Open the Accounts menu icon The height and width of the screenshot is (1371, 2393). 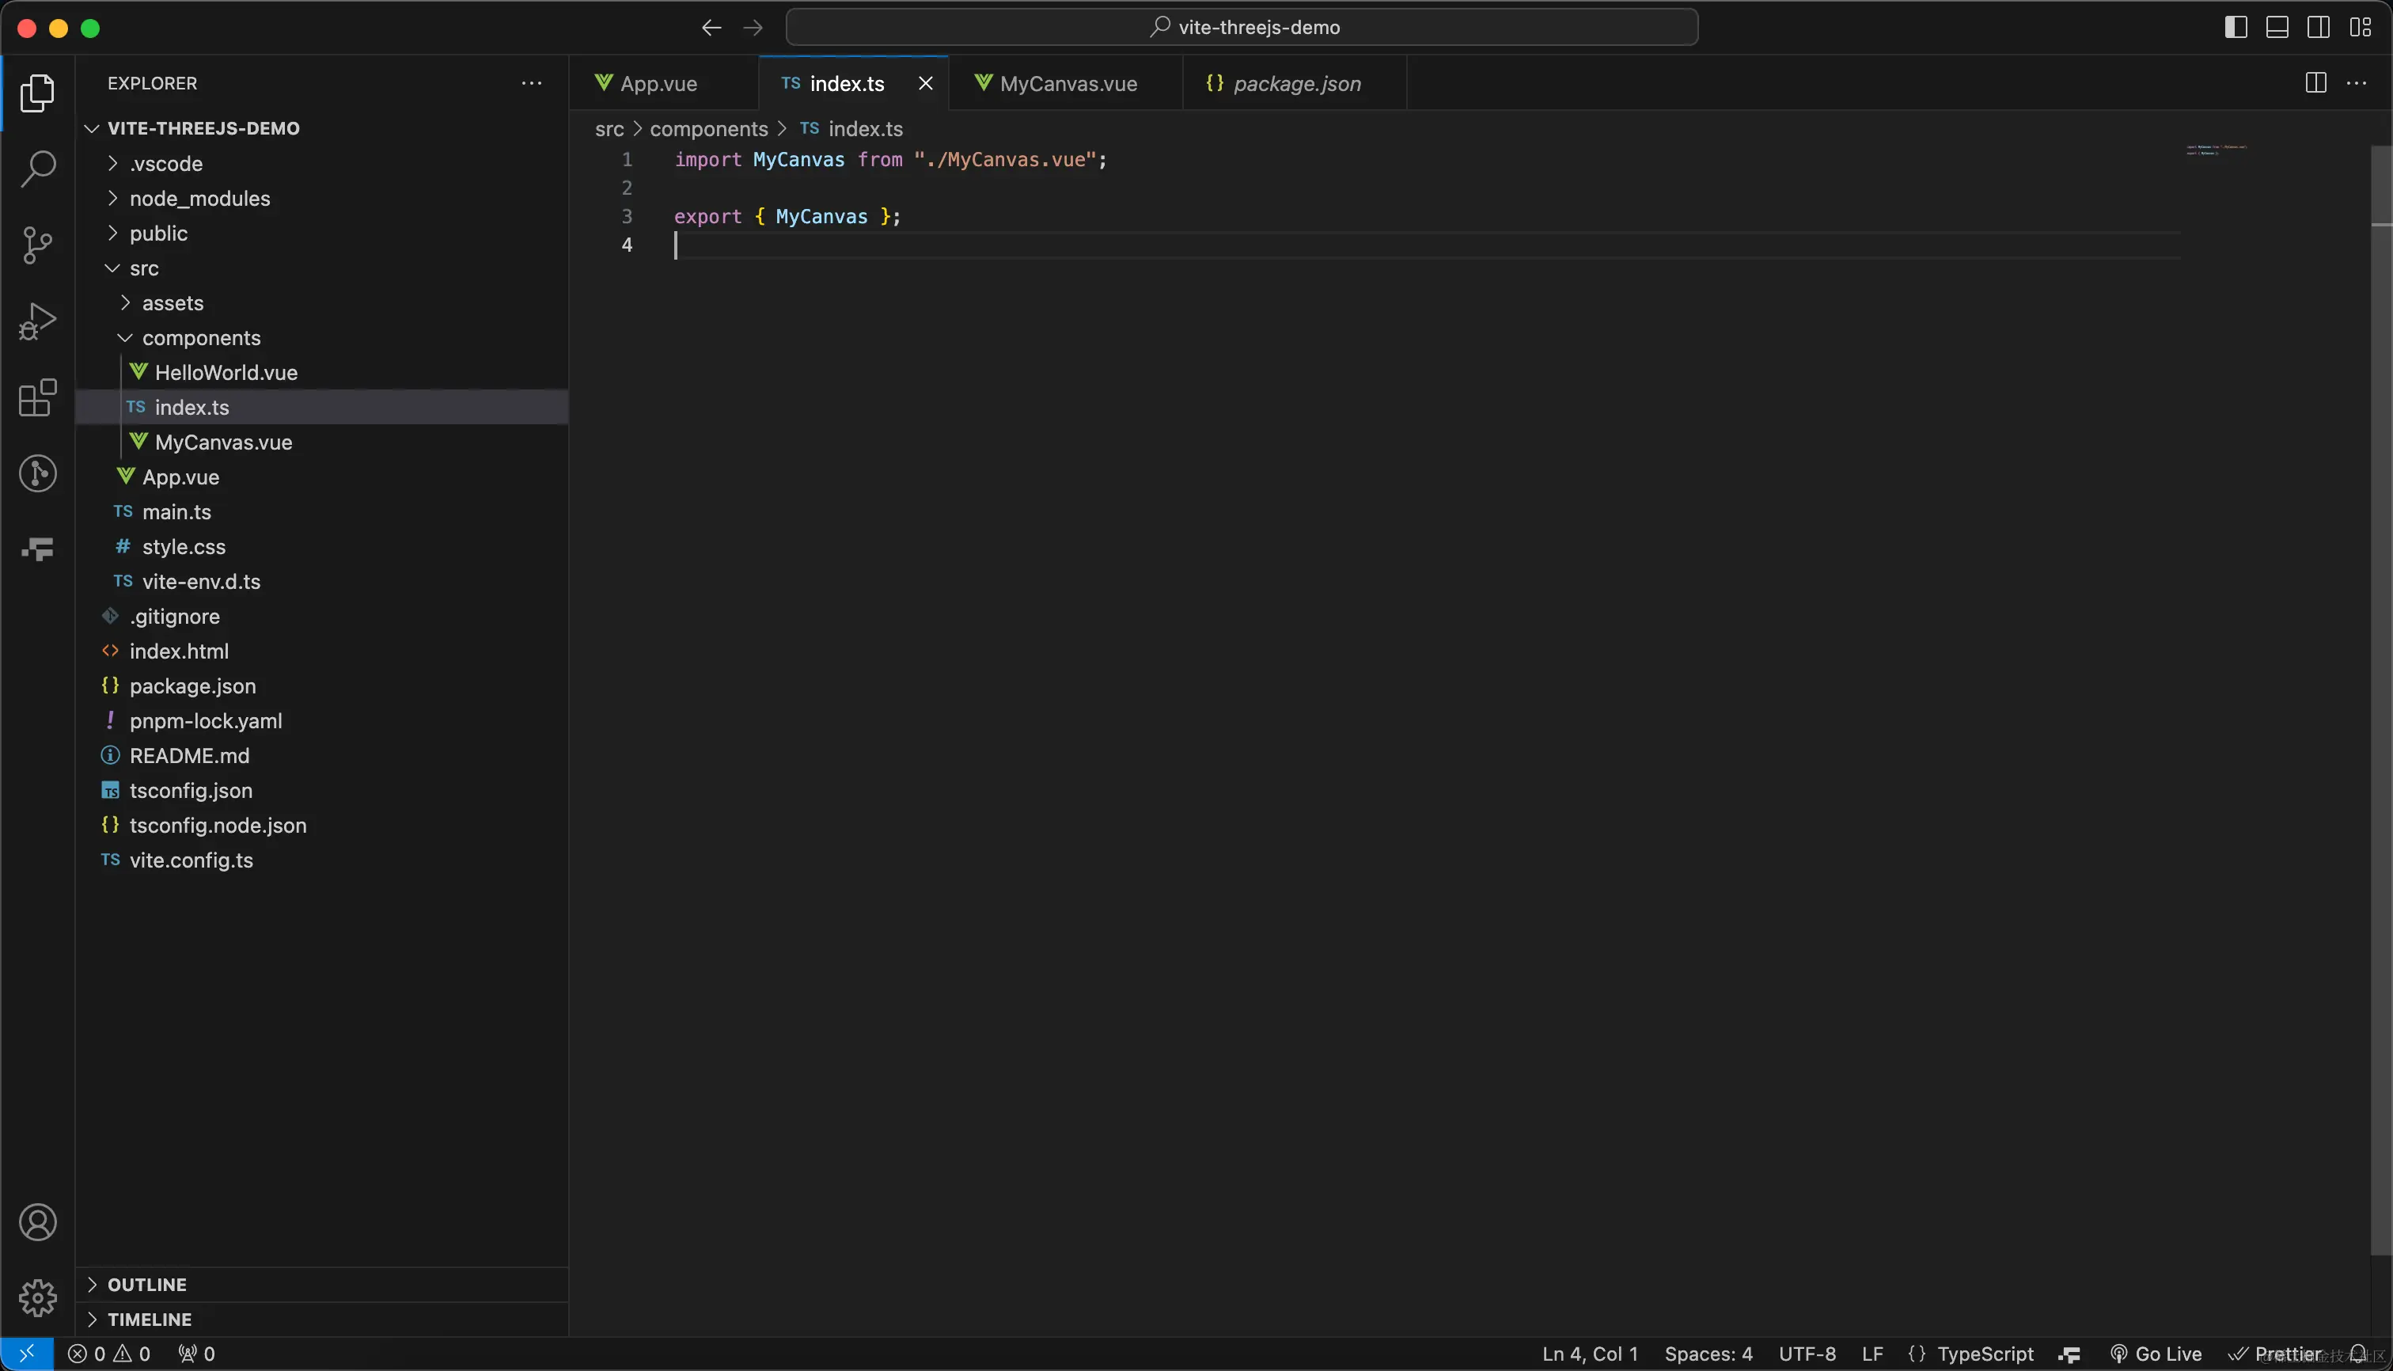coord(38,1222)
